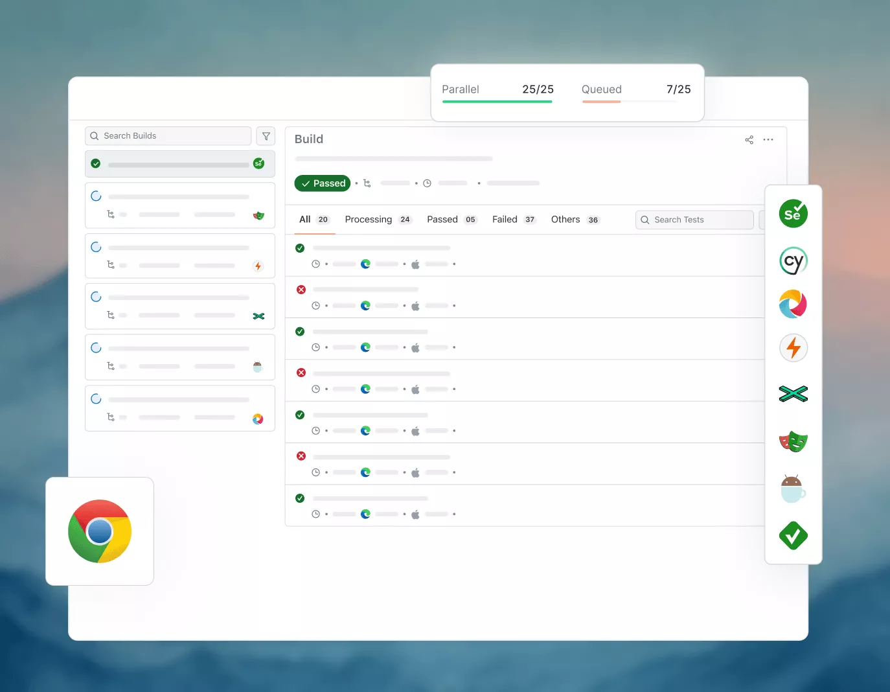The image size is (890, 692).
Task: Click the "20" count badge beside All
Action: 323,220
